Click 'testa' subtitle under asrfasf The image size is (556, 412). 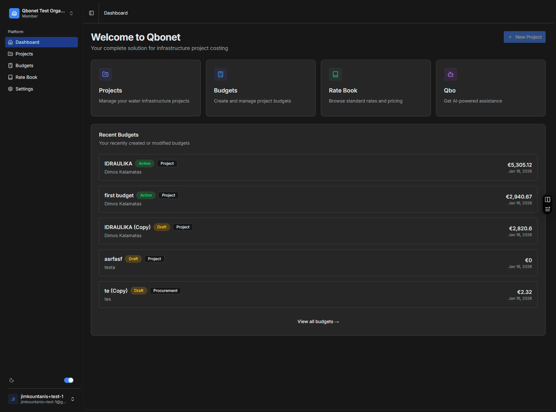pos(110,267)
